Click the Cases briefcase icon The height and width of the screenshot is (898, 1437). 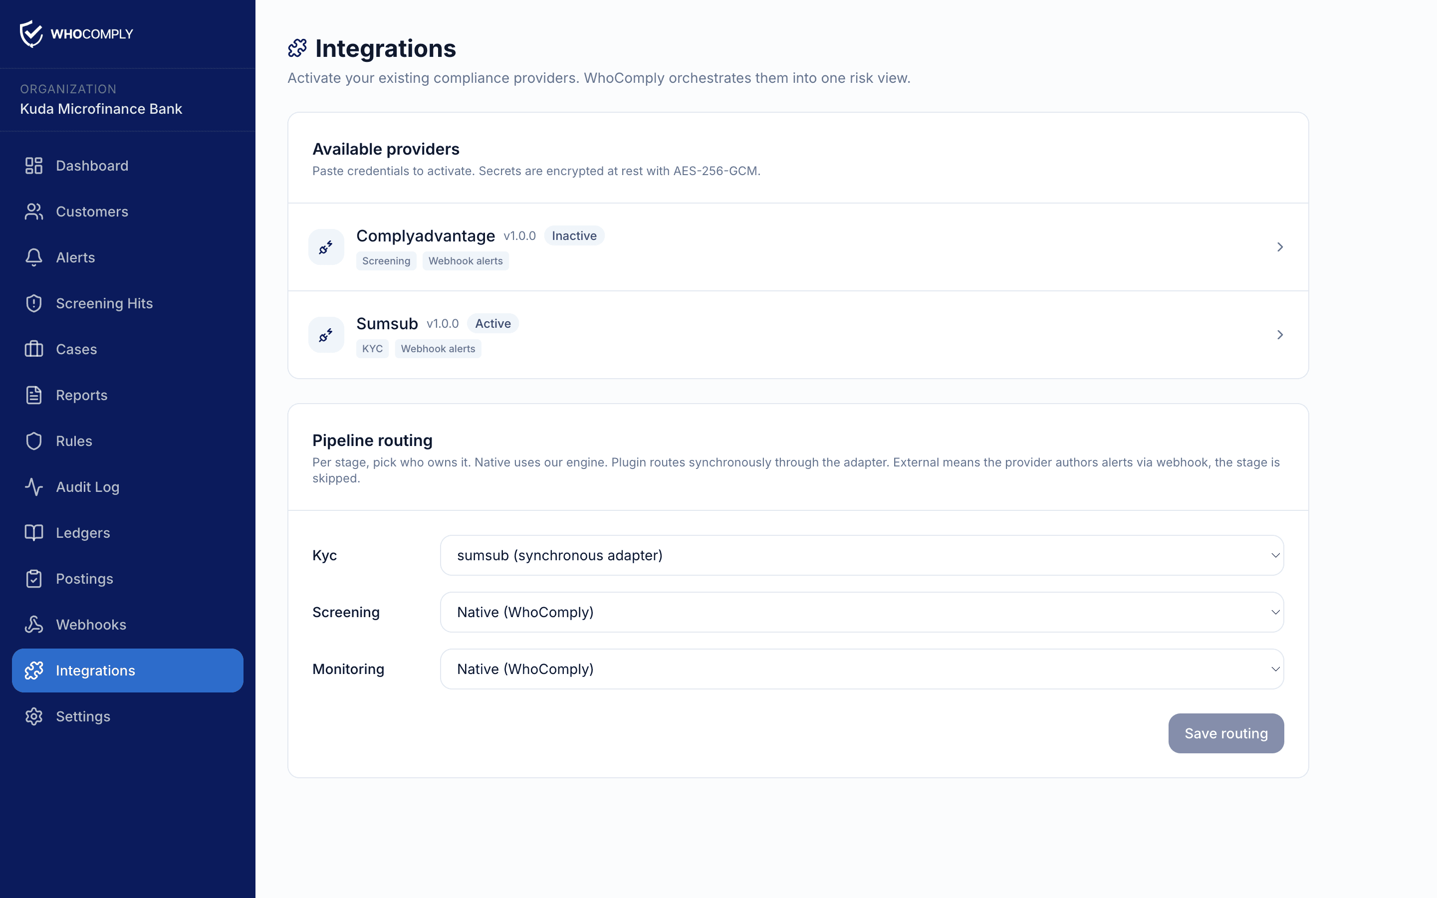click(x=34, y=349)
